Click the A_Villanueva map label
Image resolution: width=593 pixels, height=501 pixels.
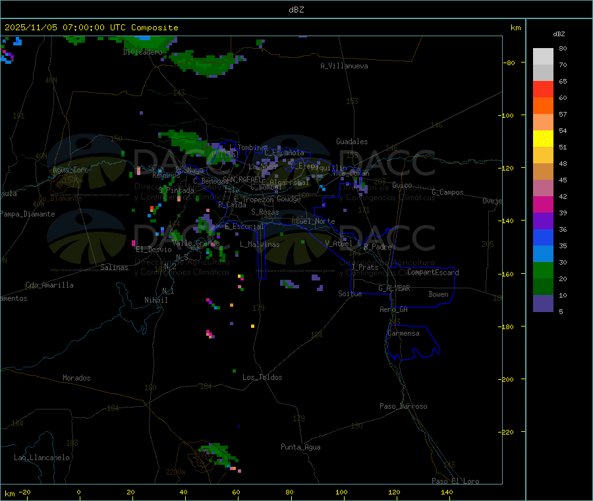(x=344, y=66)
